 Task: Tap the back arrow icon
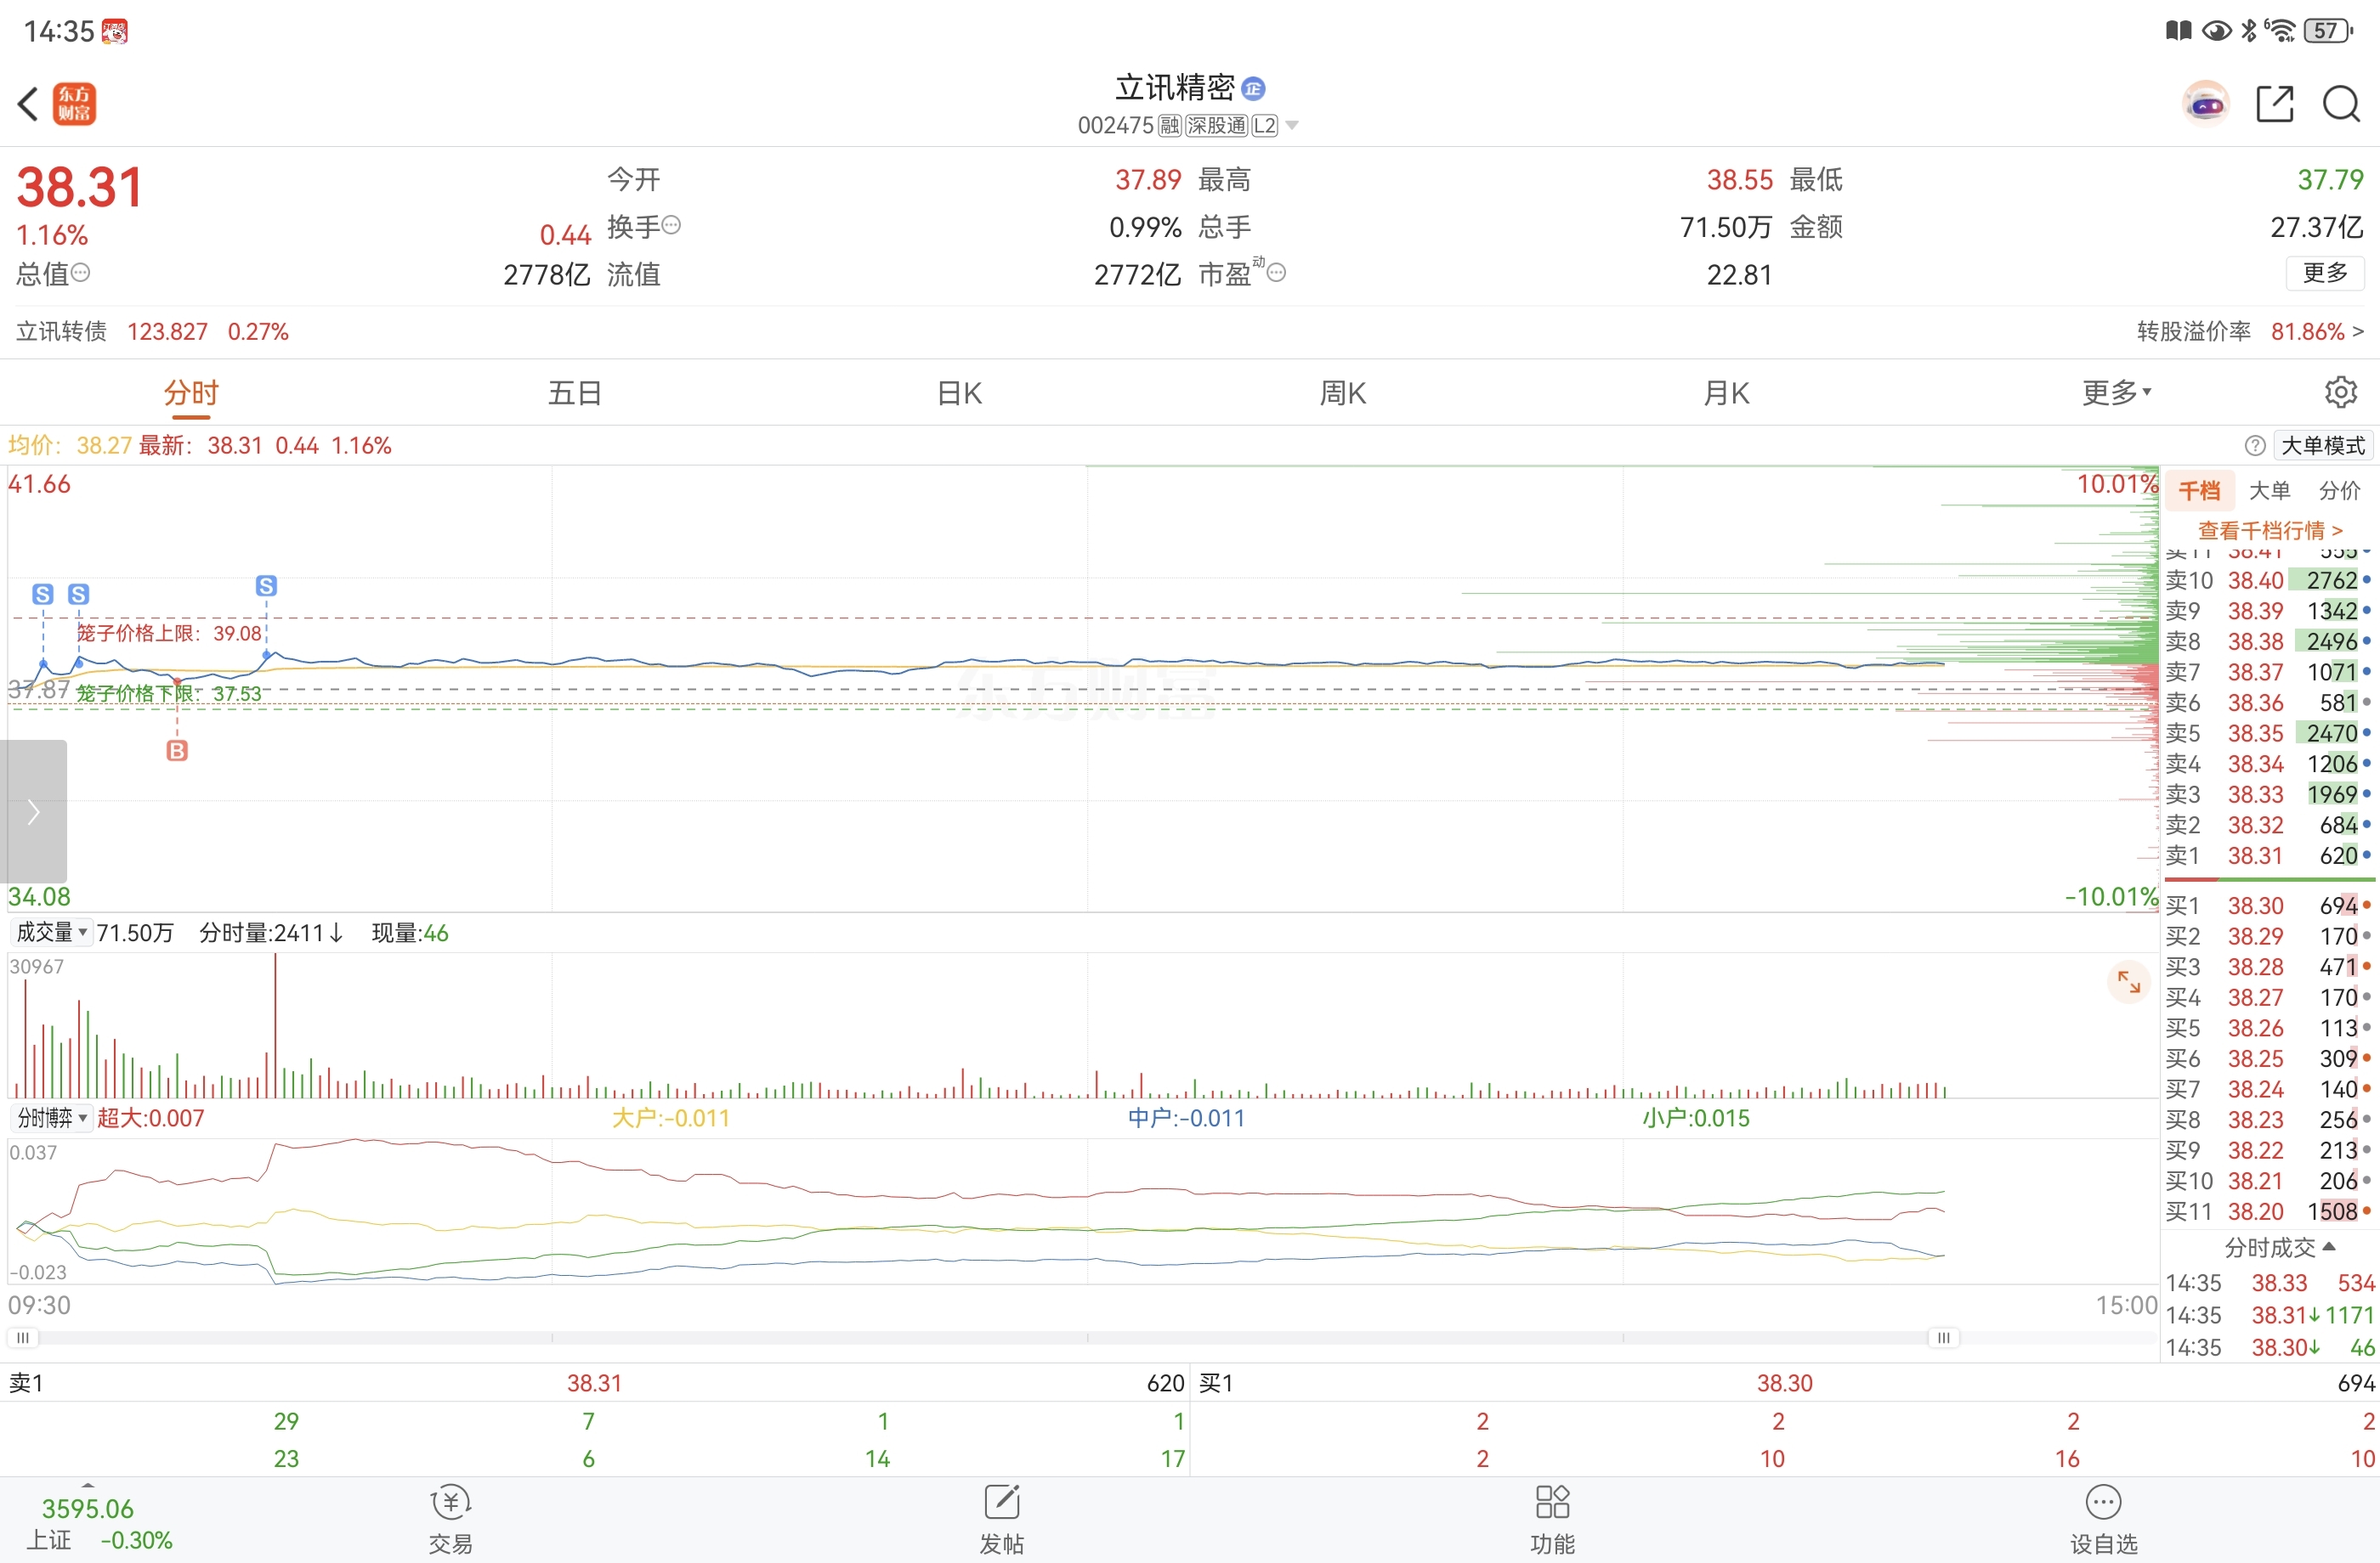[28, 104]
